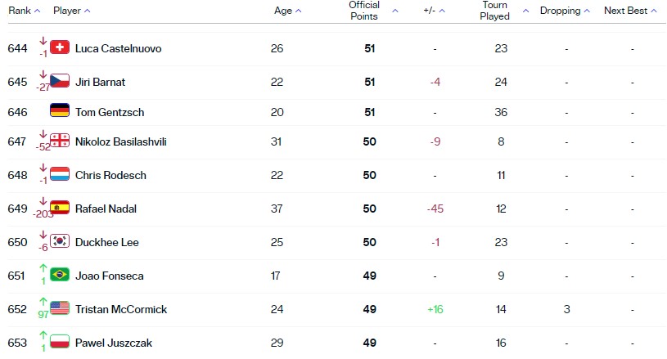Sort by Age column arrow

(x=298, y=11)
